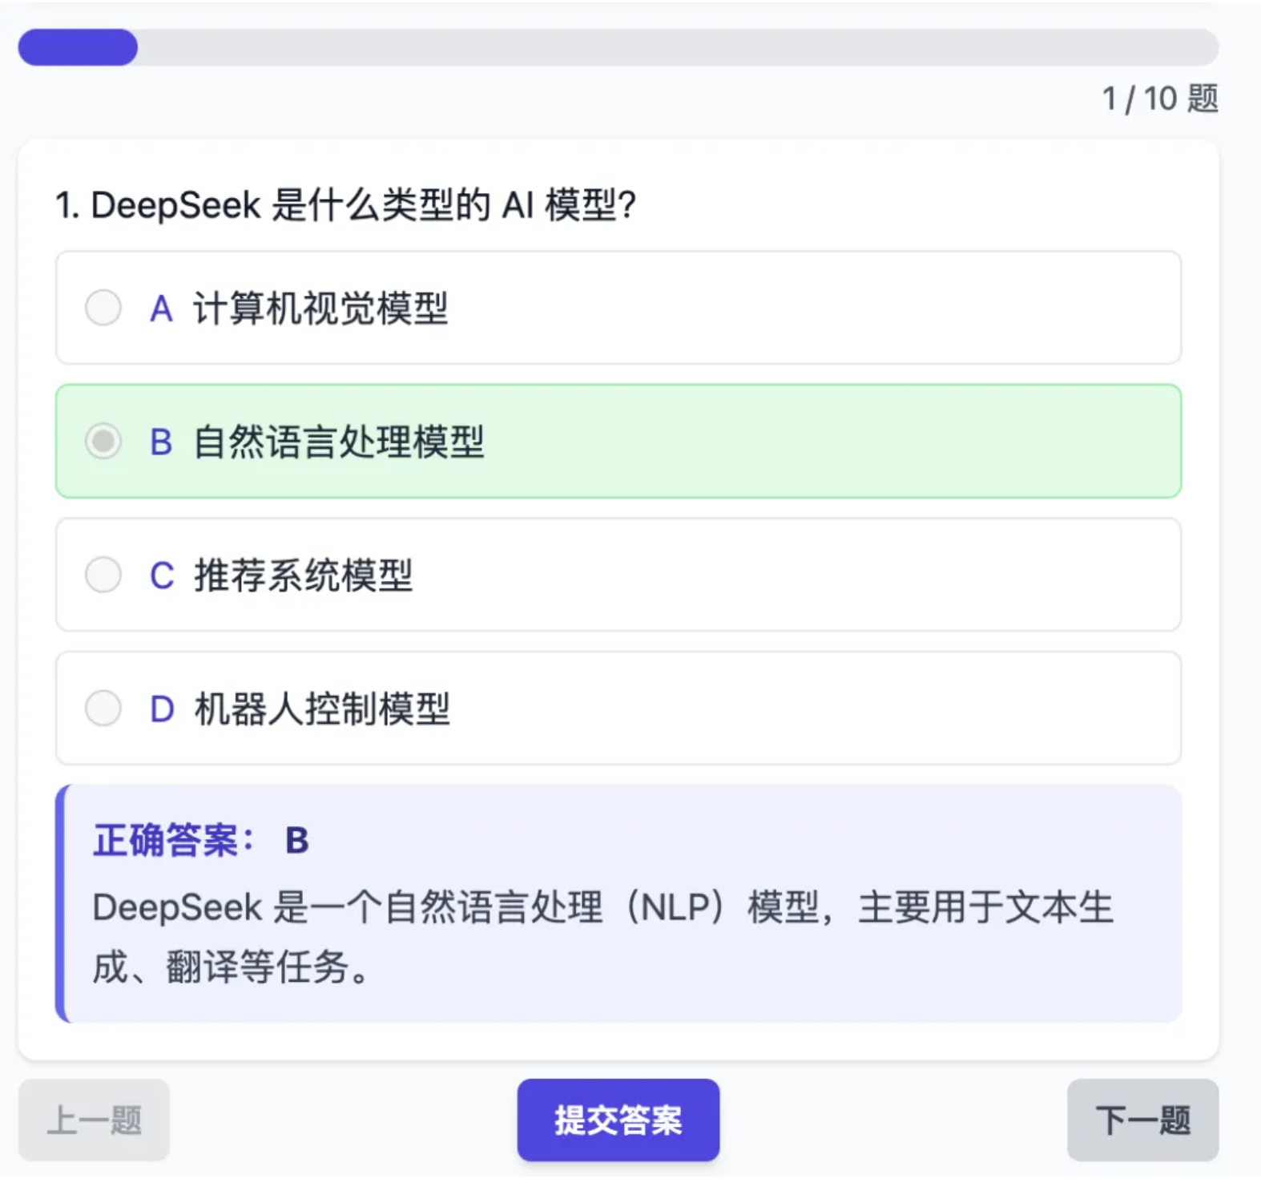
Task: Click the 自然语言处理模型 answer text
Action: pyautogui.click(x=339, y=442)
